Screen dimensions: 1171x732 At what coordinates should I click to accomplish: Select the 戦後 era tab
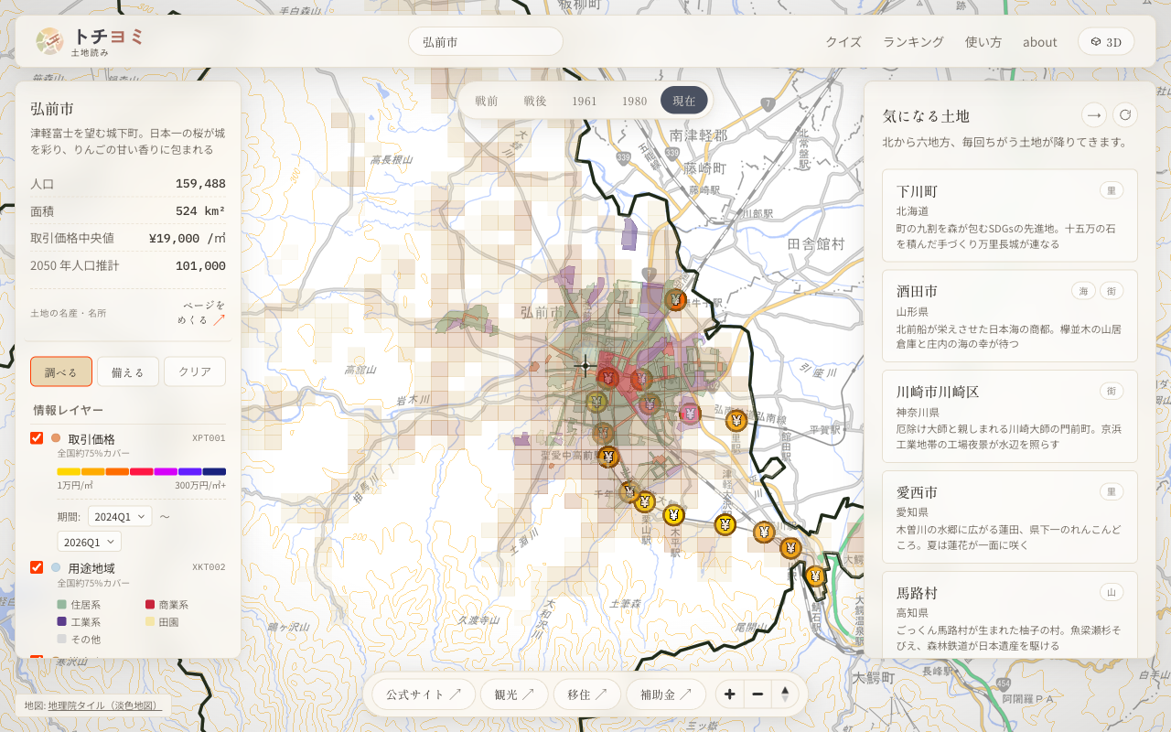[x=535, y=101]
